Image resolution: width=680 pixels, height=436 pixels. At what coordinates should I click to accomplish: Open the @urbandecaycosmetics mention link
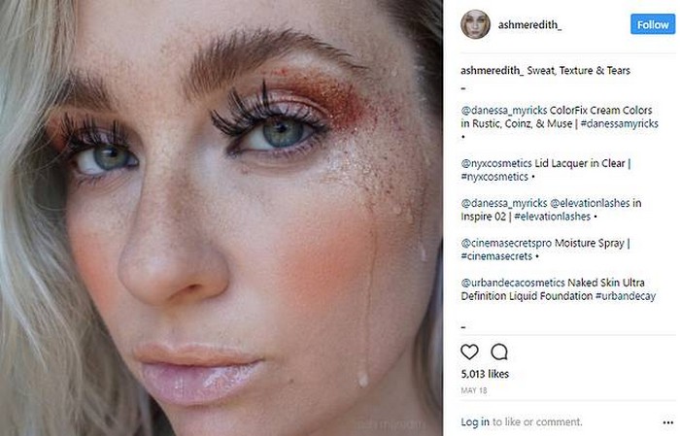[x=513, y=283]
